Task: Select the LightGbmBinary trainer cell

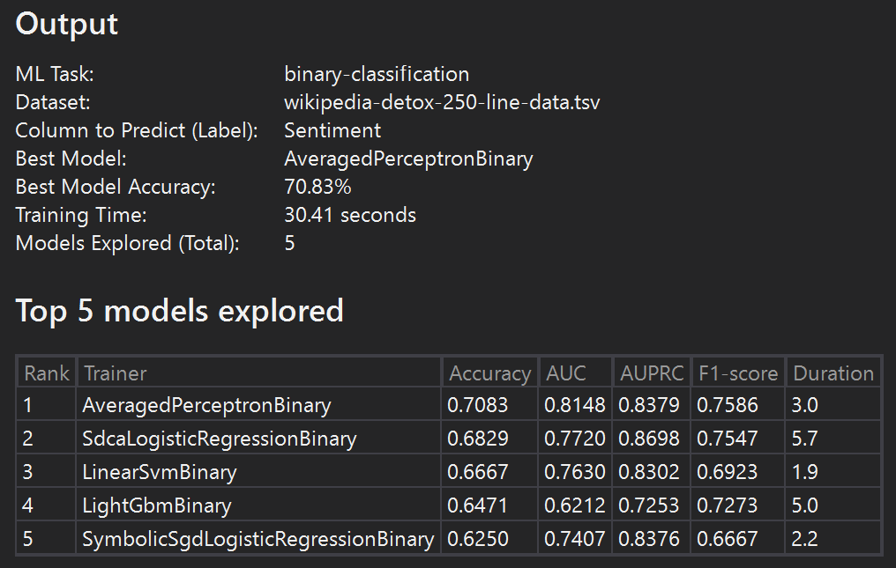Action: tap(157, 505)
